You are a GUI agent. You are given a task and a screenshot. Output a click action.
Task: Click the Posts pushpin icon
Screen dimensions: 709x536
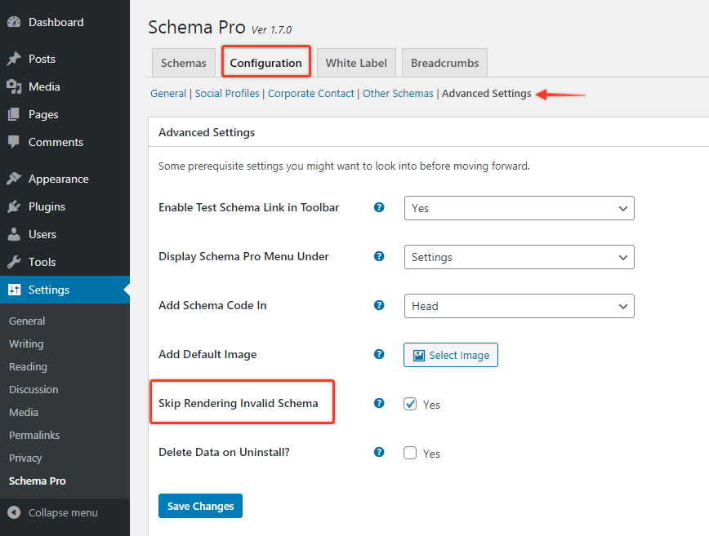pyautogui.click(x=14, y=60)
